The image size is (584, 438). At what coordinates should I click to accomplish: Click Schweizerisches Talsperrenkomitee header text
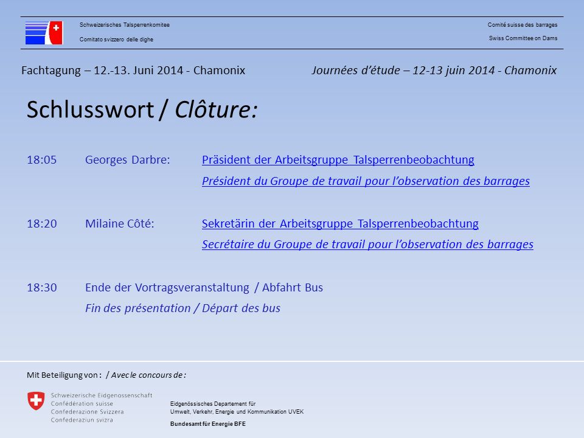click(124, 25)
